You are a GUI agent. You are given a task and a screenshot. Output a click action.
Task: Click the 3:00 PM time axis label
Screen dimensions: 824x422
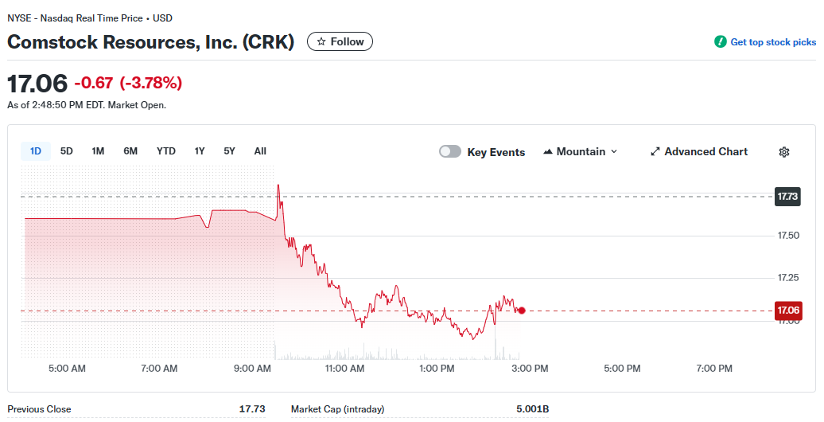[x=530, y=369]
